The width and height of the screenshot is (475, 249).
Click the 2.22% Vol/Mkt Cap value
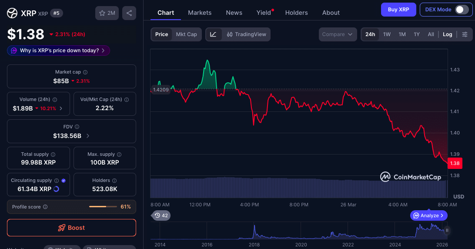[104, 108]
